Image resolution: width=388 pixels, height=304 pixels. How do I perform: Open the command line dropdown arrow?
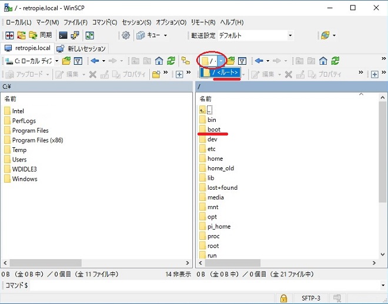tap(383, 285)
